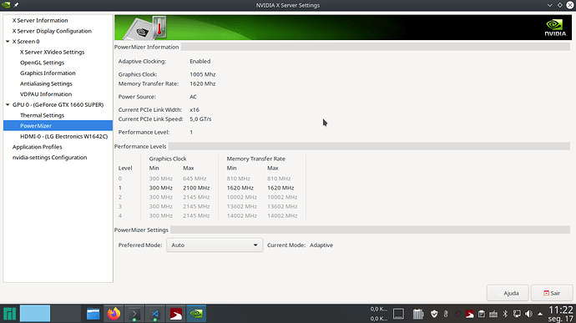Switch to the second virtual desktop pager

pyautogui.click(x=66, y=314)
